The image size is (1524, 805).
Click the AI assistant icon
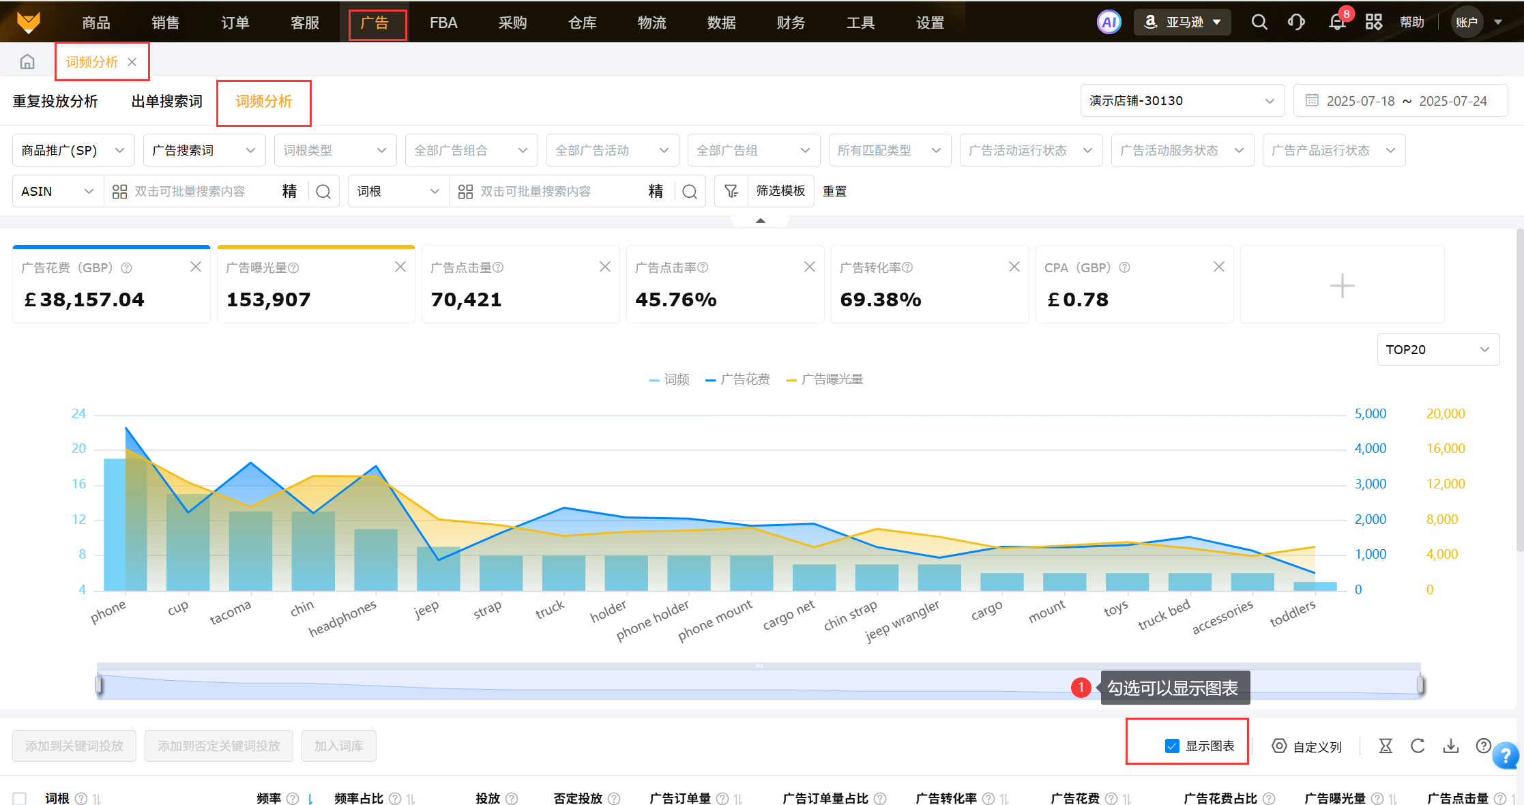1109,23
